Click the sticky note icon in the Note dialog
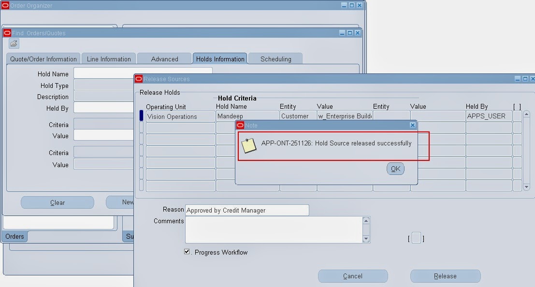 pos(248,144)
